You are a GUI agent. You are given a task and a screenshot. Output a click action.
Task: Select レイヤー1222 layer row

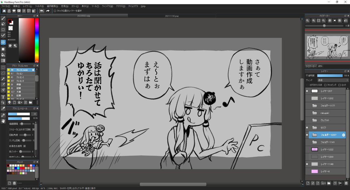pyautogui.click(x=325, y=150)
